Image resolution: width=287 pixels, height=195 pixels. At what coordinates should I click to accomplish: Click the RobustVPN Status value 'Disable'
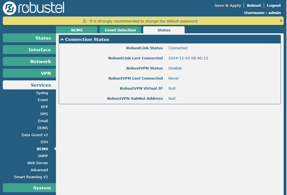pyautogui.click(x=175, y=68)
